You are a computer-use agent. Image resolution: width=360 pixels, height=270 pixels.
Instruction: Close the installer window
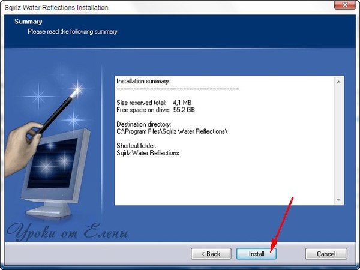pyautogui.click(x=345, y=5)
